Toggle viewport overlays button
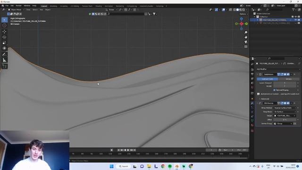The width and height of the screenshot is (302, 170). pos(223,9)
